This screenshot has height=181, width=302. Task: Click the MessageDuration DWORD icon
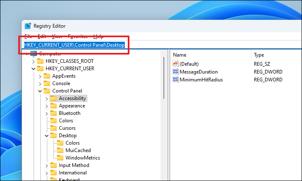coord(175,71)
